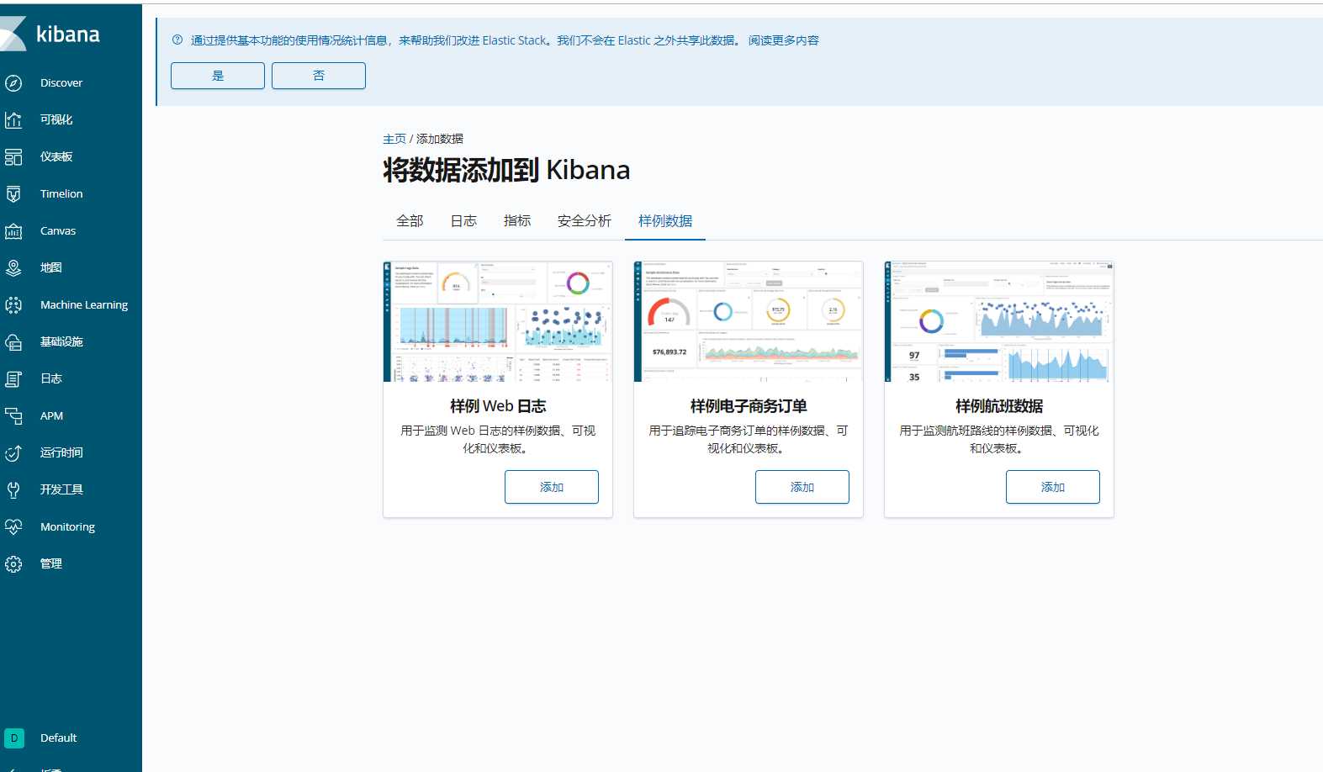
Task: Add the 样例电子商务订单 sample data
Action: 802,487
